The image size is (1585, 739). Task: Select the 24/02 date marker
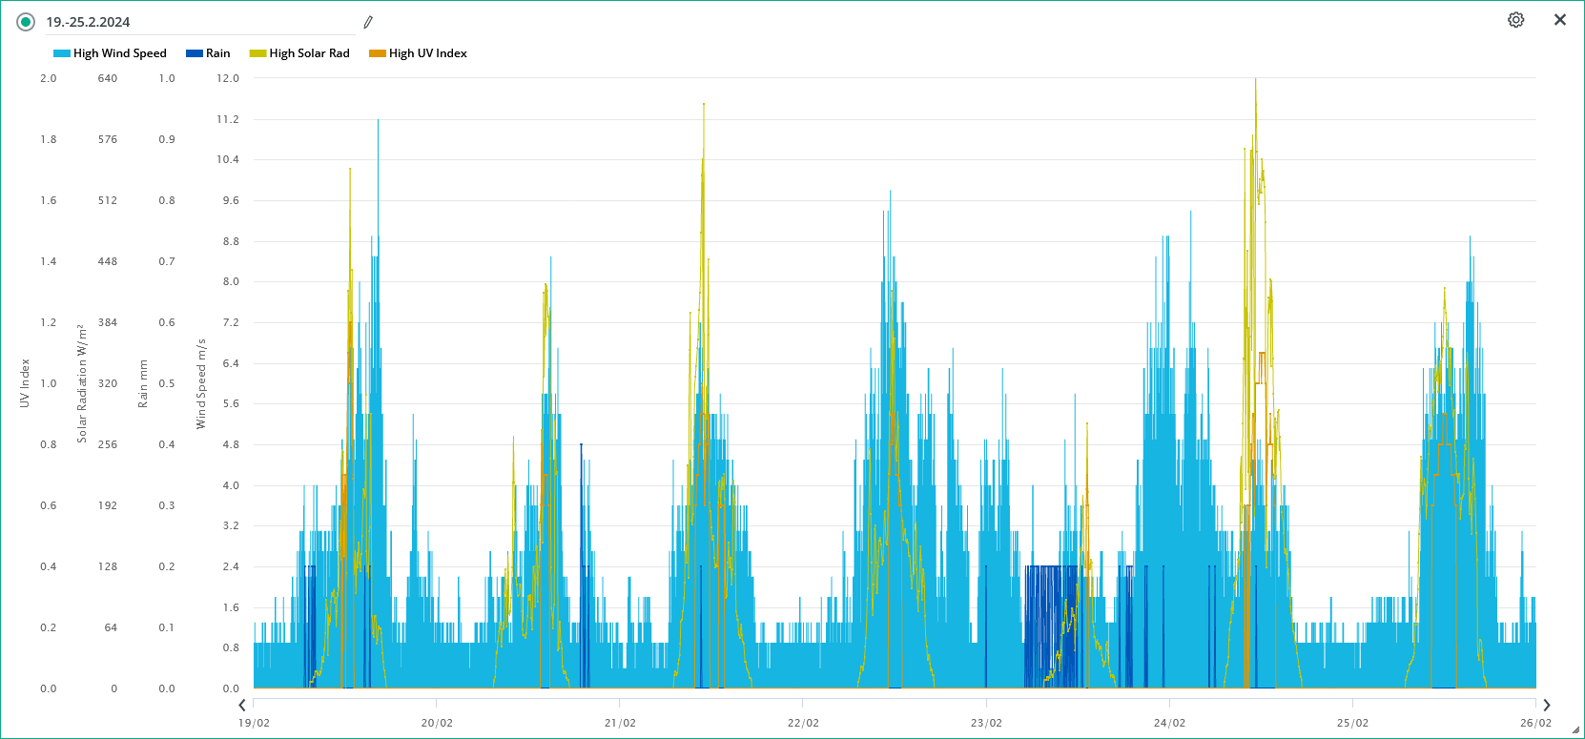1169,723
